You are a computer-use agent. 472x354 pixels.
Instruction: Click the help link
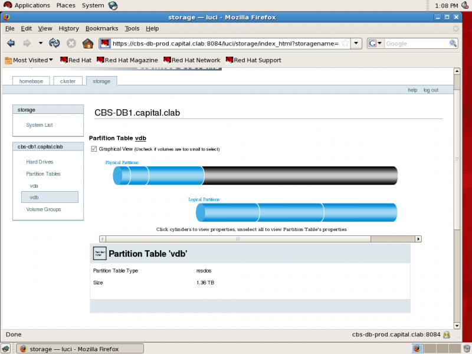412,90
